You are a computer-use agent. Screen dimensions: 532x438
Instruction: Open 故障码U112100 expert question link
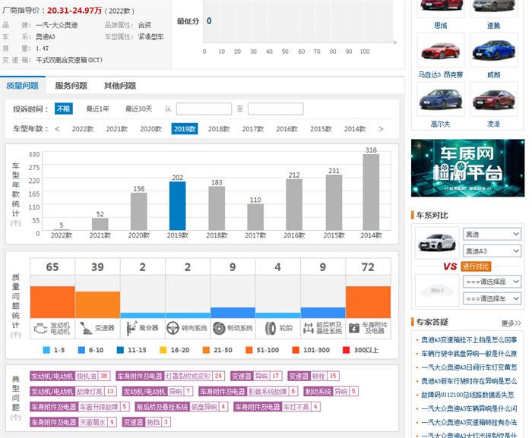click(x=467, y=395)
